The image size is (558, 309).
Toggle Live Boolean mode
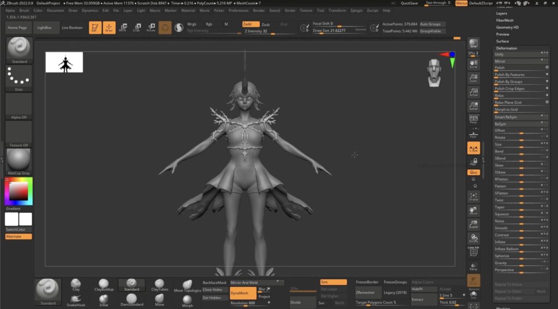tap(72, 28)
